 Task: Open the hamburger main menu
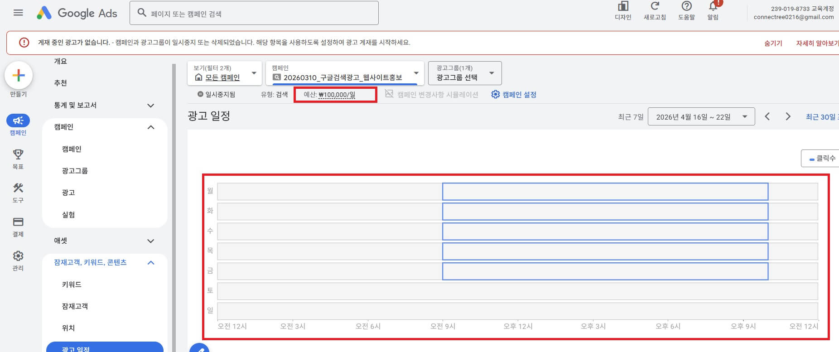tap(18, 13)
